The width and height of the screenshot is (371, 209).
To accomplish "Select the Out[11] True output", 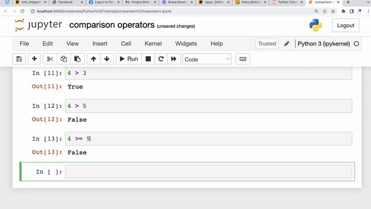I will click(75, 87).
